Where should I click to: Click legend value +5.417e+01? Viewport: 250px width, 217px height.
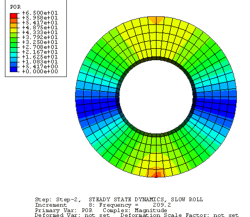tap(40, 23)
